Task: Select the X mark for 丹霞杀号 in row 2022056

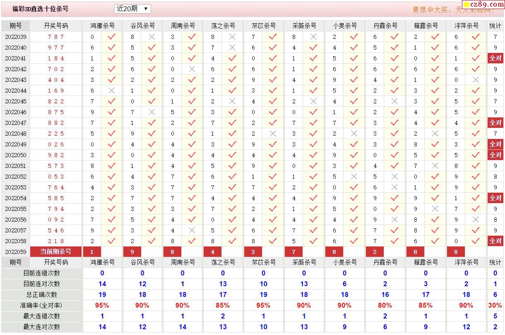Action: [x=394, y=220]
